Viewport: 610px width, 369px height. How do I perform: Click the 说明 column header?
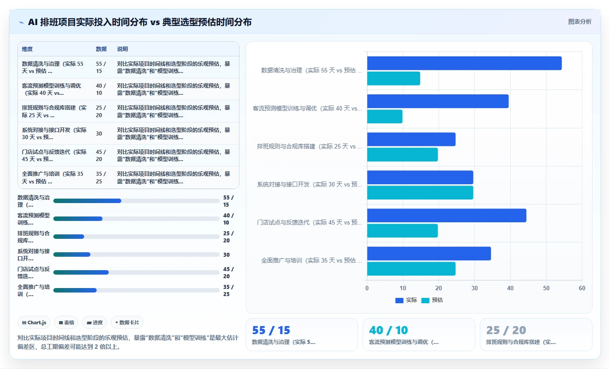tap(123, 49)
